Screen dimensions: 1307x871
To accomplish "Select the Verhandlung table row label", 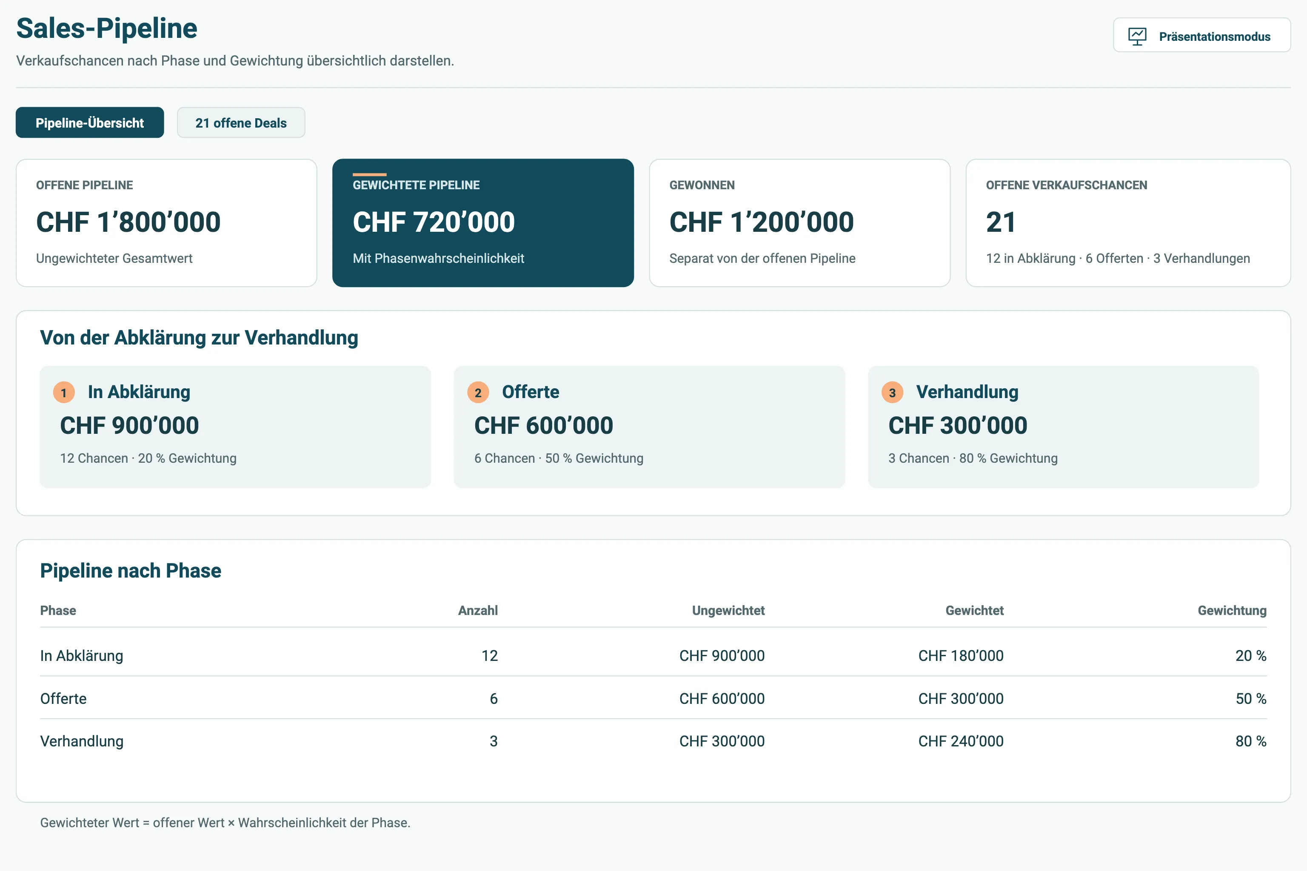I will click(82, 741).
